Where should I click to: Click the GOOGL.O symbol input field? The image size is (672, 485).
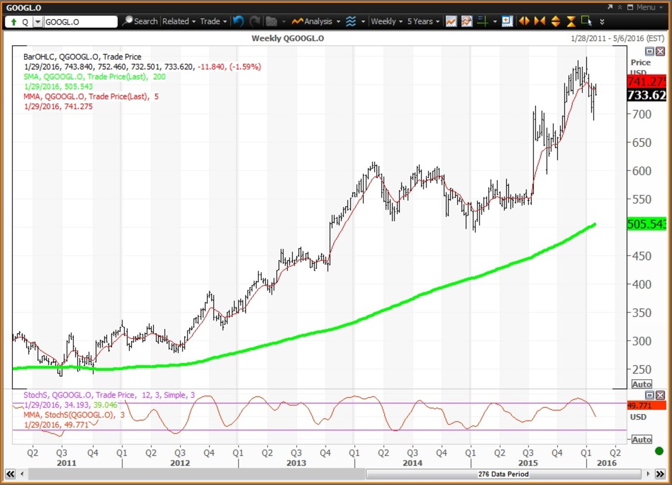tap(80, 22)
